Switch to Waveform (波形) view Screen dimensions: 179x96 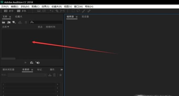(x=9, y=11)
